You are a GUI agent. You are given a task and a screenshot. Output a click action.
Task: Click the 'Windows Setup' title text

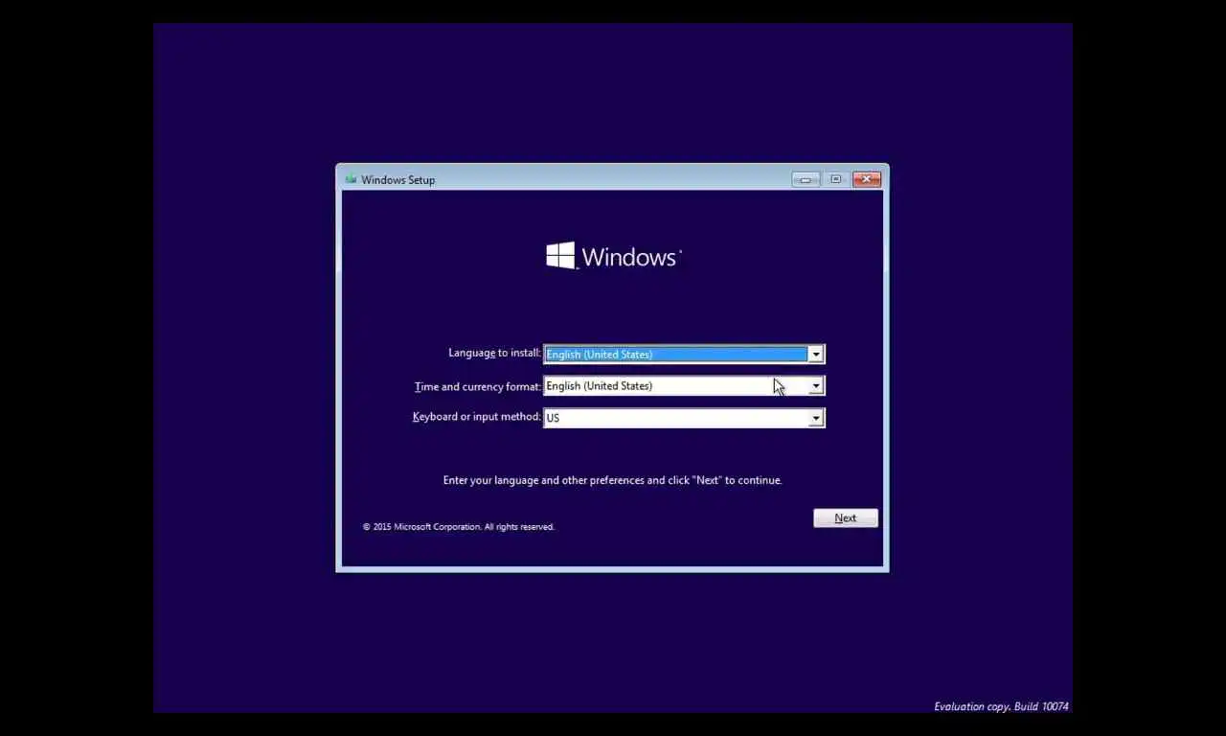(x=397, y=180)
